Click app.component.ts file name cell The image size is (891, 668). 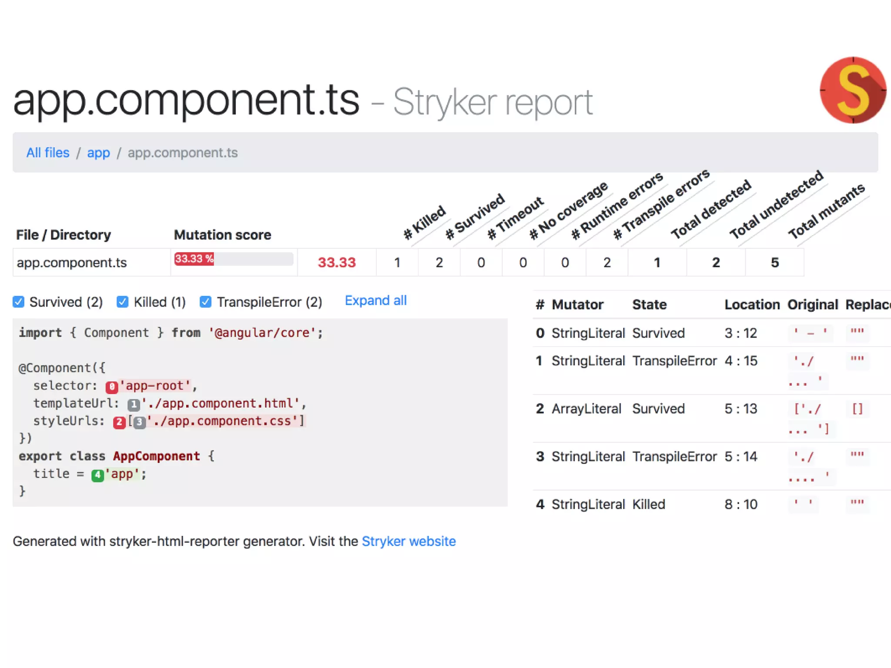pyautogui.click(x=72, y=263)
